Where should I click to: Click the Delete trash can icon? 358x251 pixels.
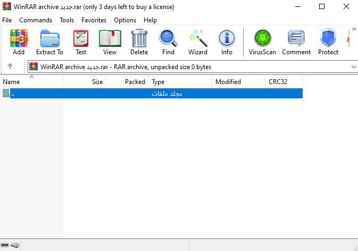[139, 38]
